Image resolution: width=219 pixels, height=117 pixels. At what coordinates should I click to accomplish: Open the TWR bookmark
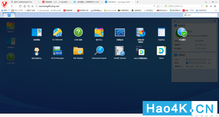click(x=188, y=11)
